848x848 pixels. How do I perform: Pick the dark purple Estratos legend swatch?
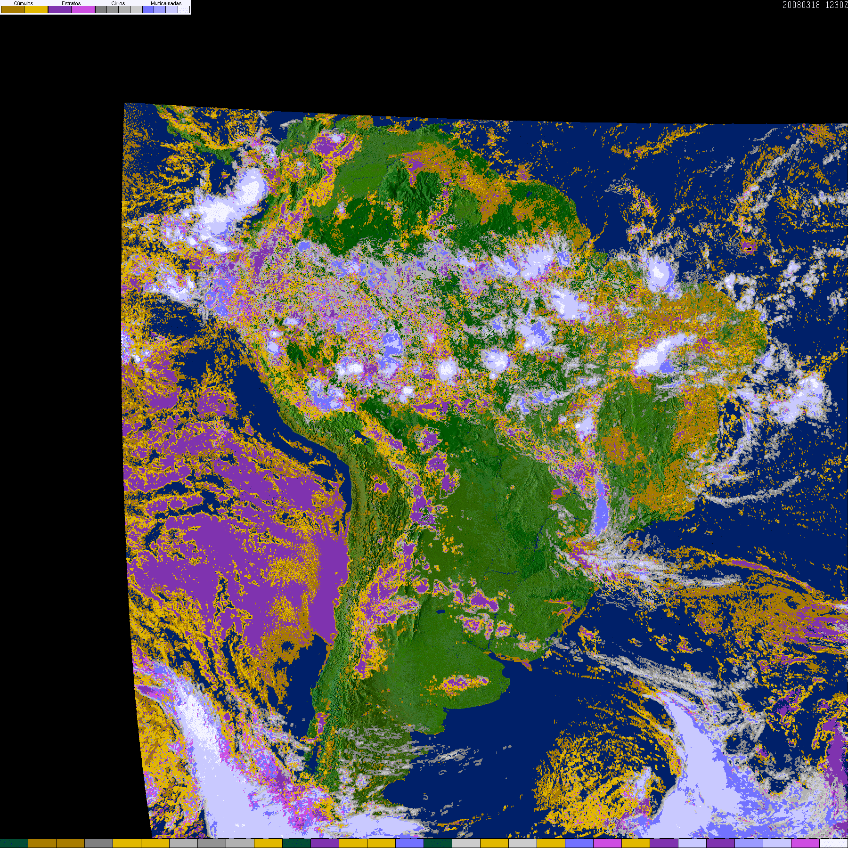(60, 9)
